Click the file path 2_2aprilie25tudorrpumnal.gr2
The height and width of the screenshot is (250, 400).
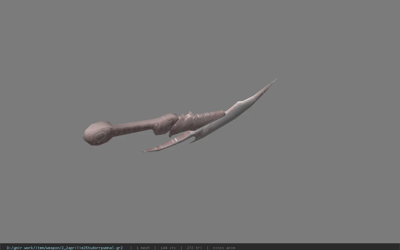pyautogui.click(x=65, y=248)
